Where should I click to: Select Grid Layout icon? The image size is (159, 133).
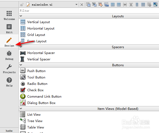click(23, 35)
